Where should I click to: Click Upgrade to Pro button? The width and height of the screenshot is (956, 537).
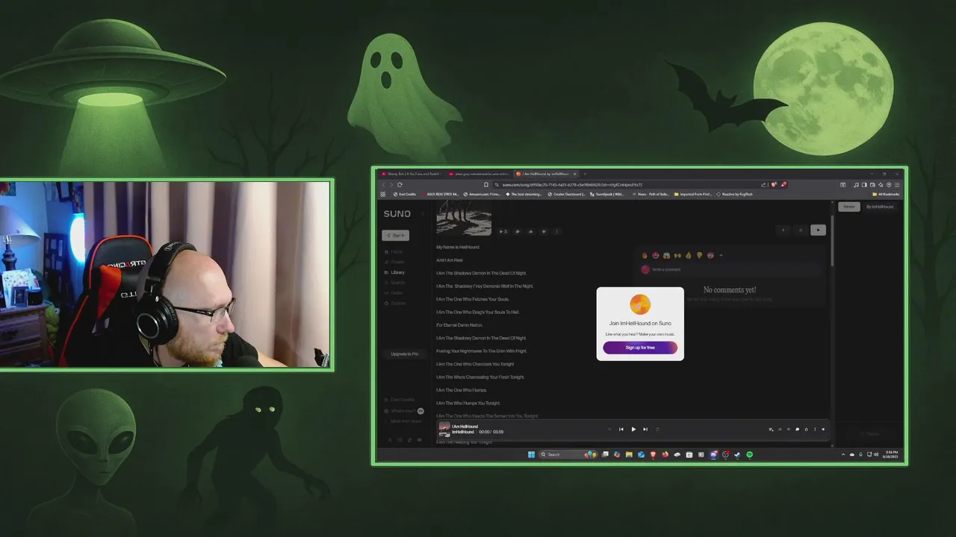tap(404, 354)
